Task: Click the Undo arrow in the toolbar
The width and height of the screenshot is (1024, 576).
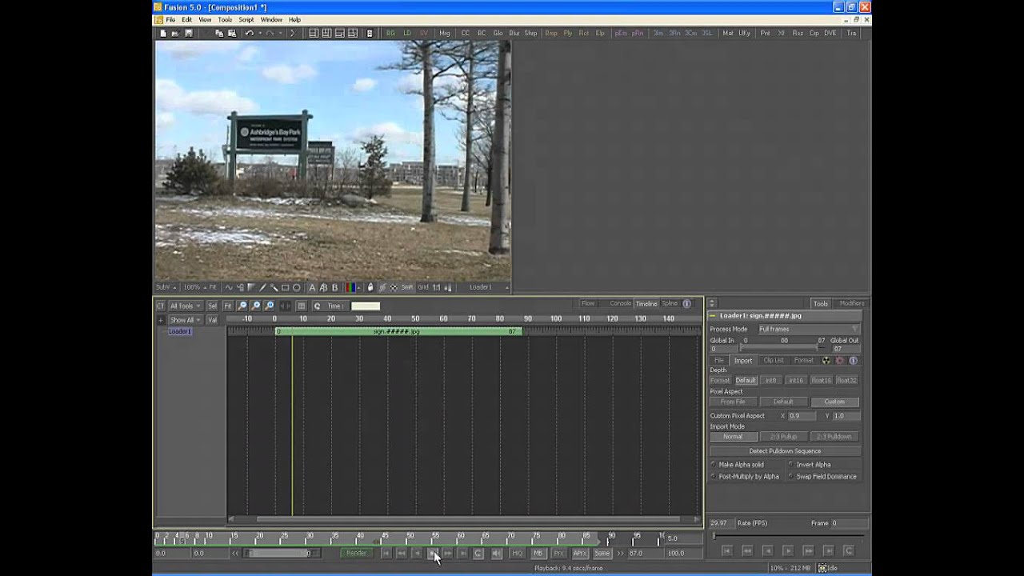Action: (250, 33)
